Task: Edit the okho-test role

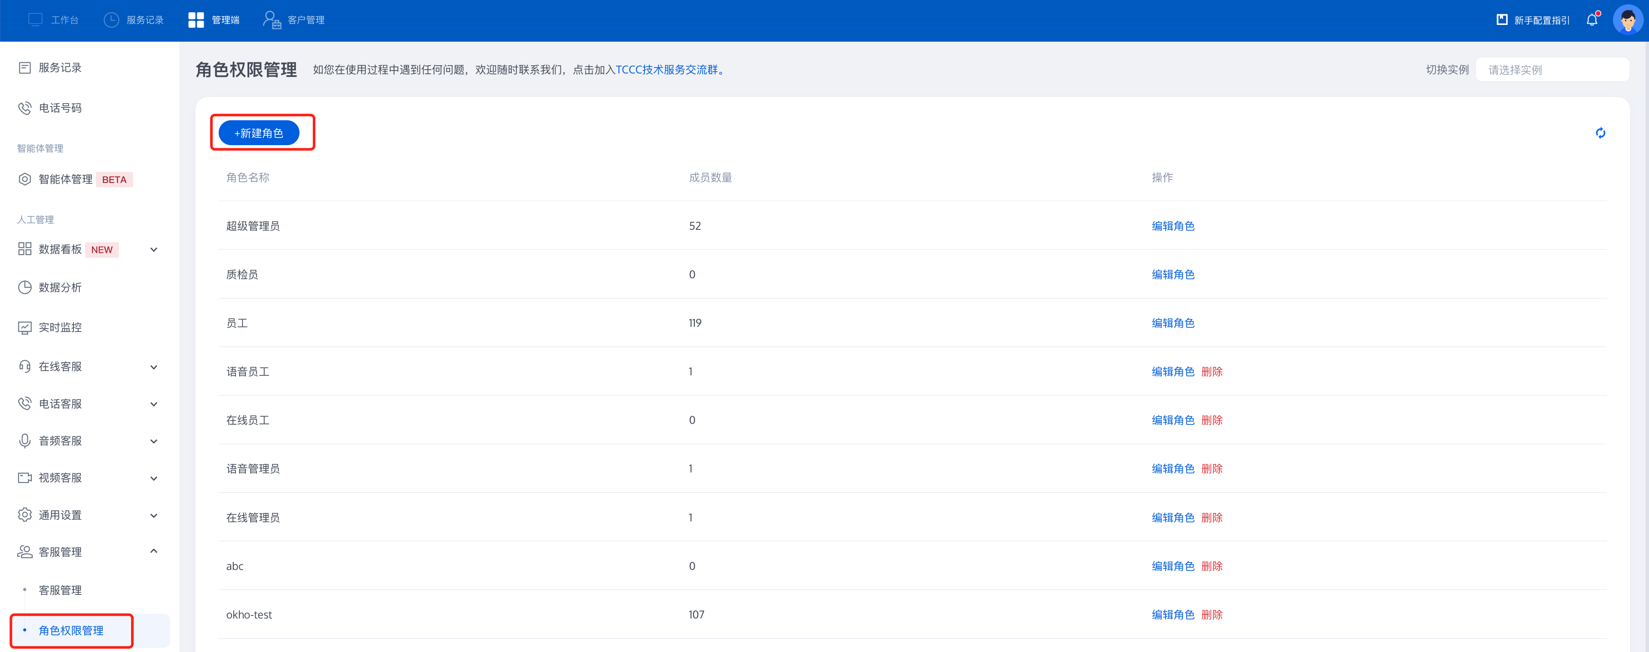Action: click(x=1173, y=615)
